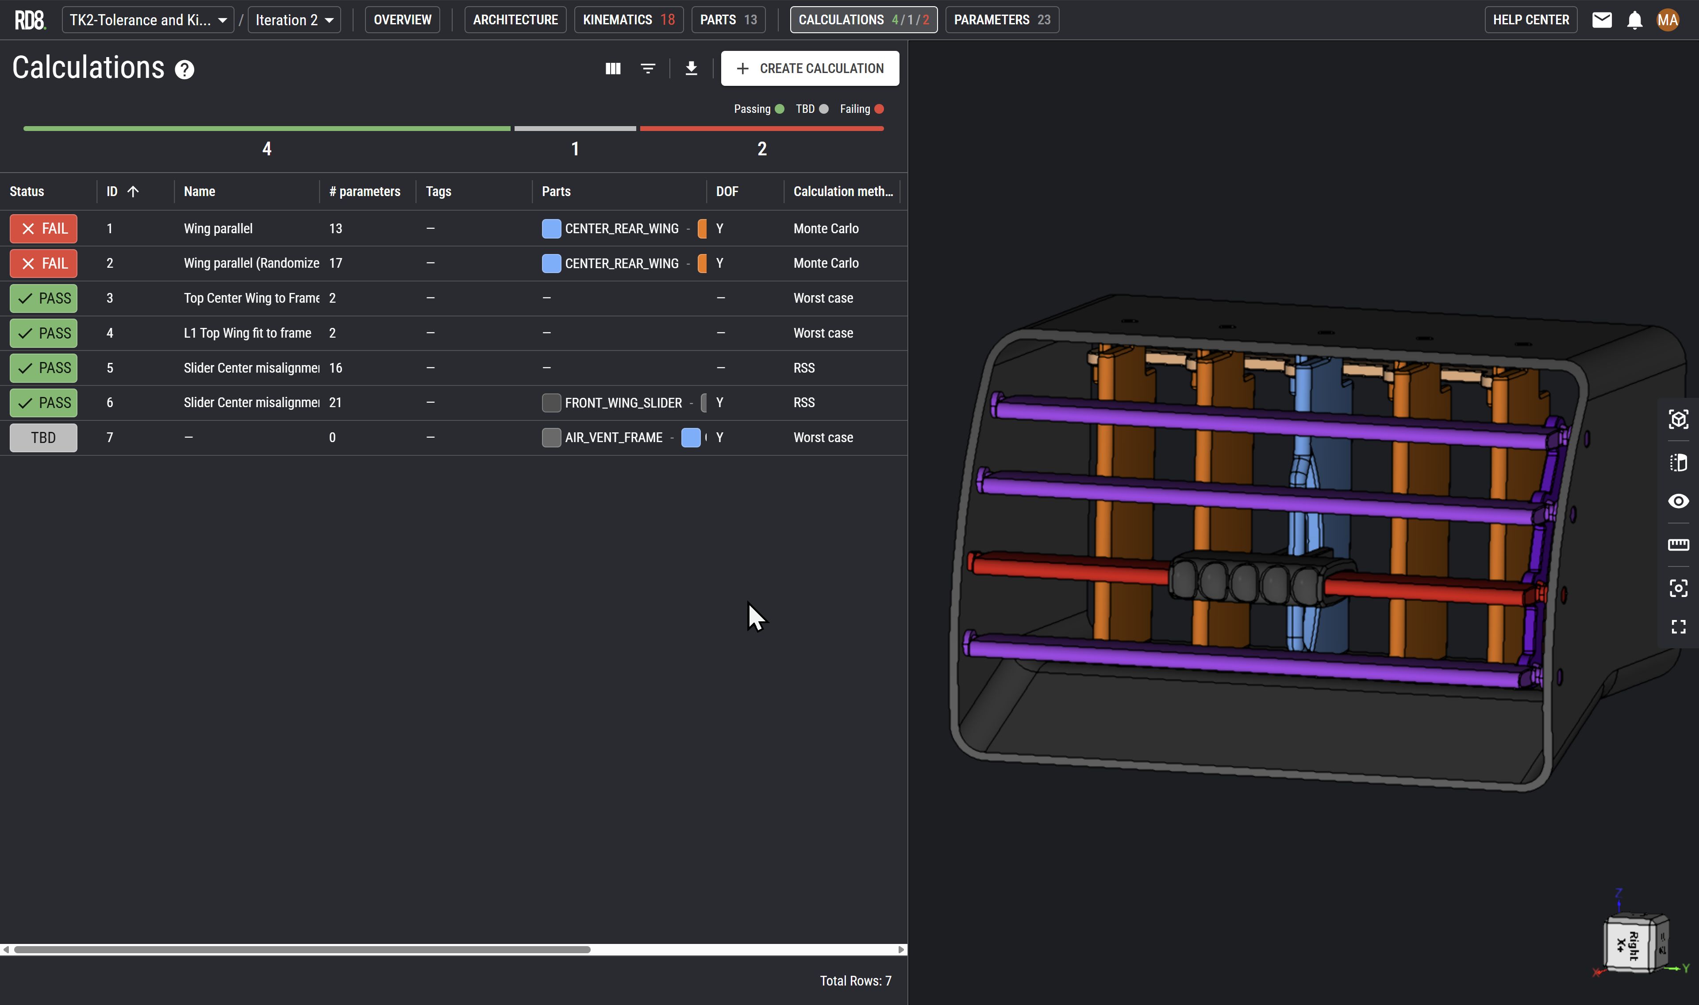Open the column chooser icon
The height and width of the screenshot is (1005, 1699).
pos(613,69)
